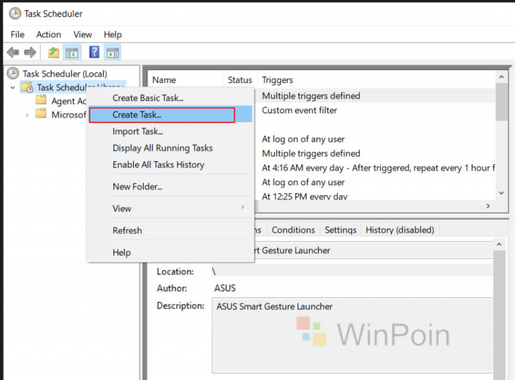Open the View menu in menu bar

click(82, 35)
